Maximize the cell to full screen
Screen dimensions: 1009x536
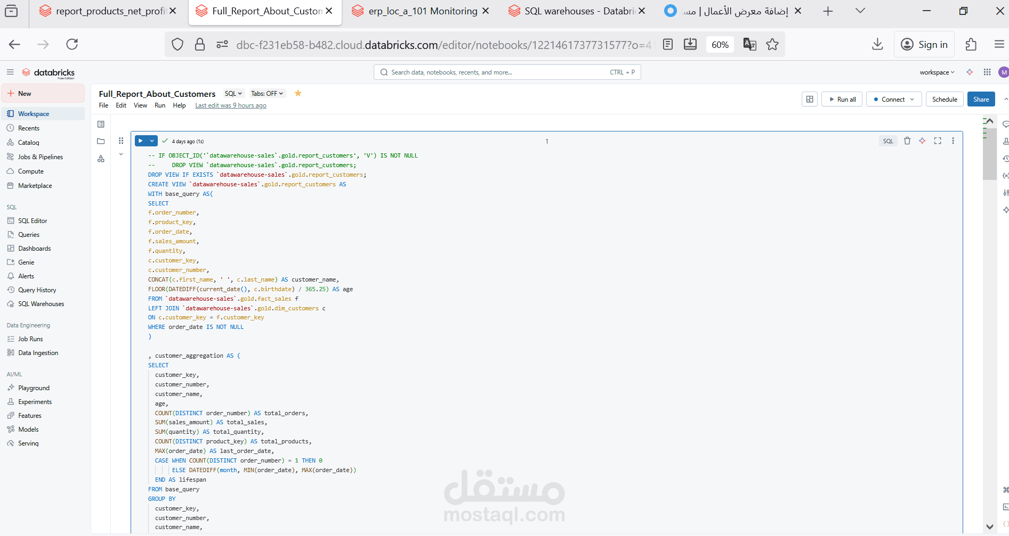click(938, 141)
